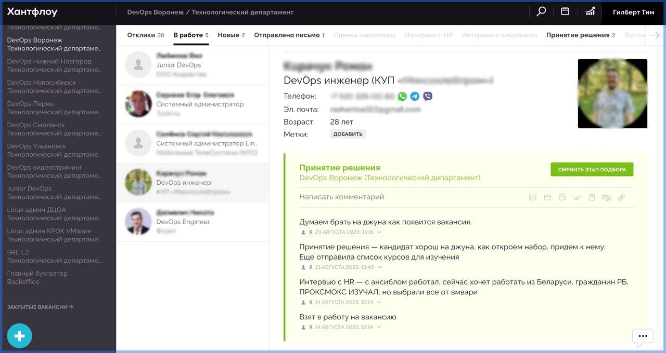Open chevron under Взят в работу comment
666x353 pixels.
[379, 328]
